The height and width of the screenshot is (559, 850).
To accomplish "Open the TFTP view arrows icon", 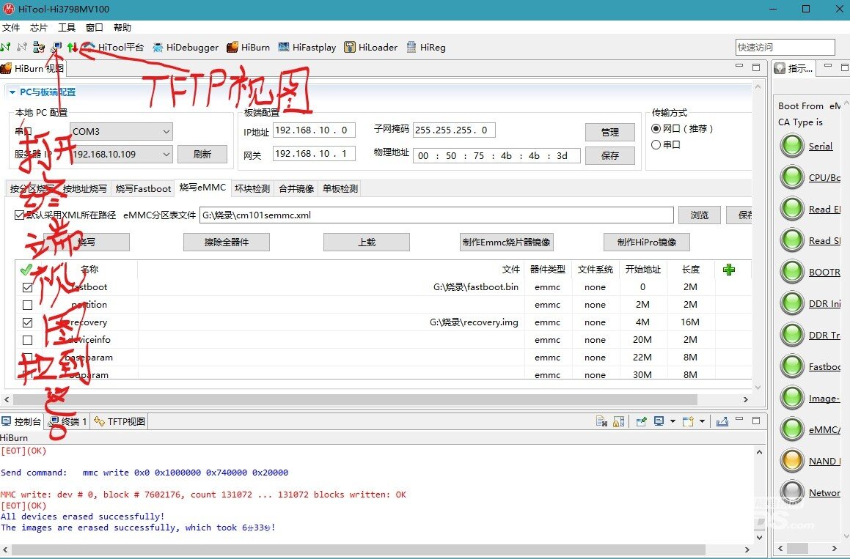I will [x=73, y=47].
